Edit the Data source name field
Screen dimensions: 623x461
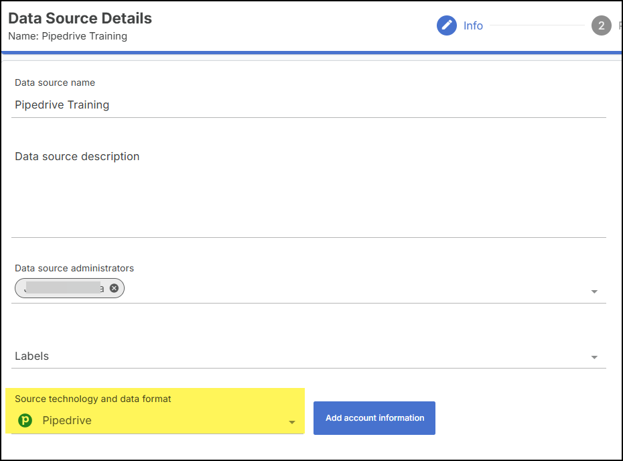point(309,105)
